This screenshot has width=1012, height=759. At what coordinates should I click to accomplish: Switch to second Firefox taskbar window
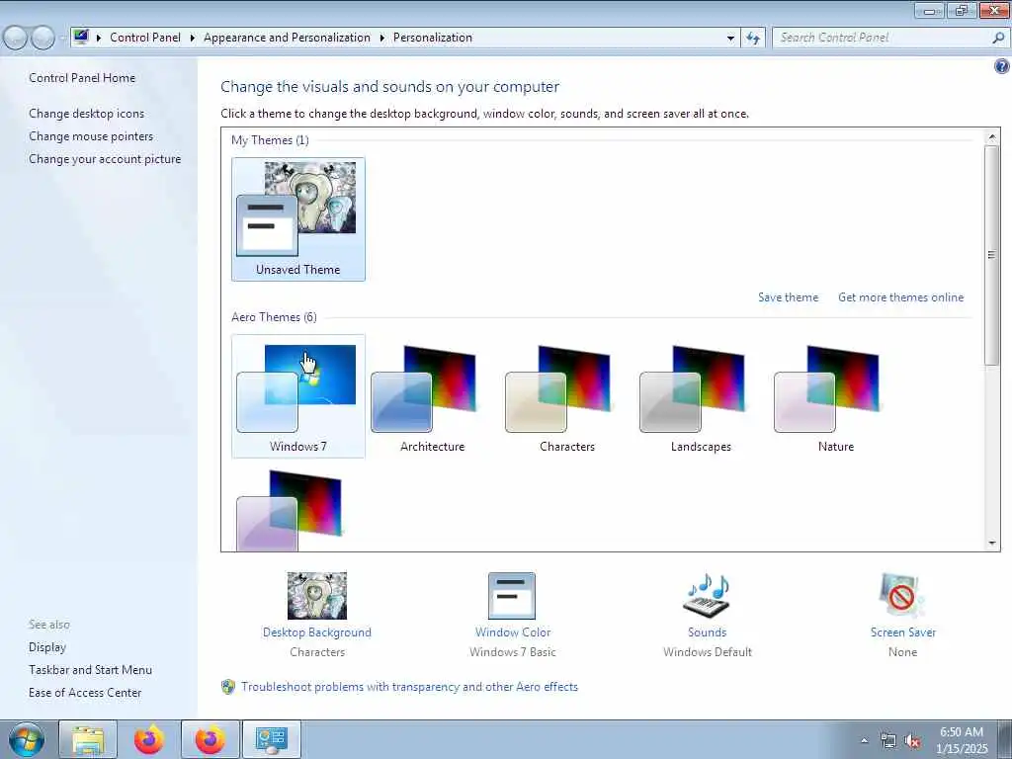pos(211,739)
